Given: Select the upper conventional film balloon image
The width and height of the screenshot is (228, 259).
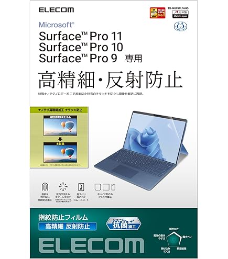Looking at the screenshot, I should (x=60, y=126).
